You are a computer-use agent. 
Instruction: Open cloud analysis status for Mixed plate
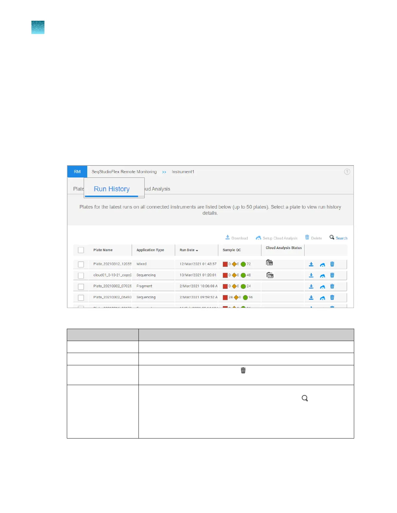point(269,263)
